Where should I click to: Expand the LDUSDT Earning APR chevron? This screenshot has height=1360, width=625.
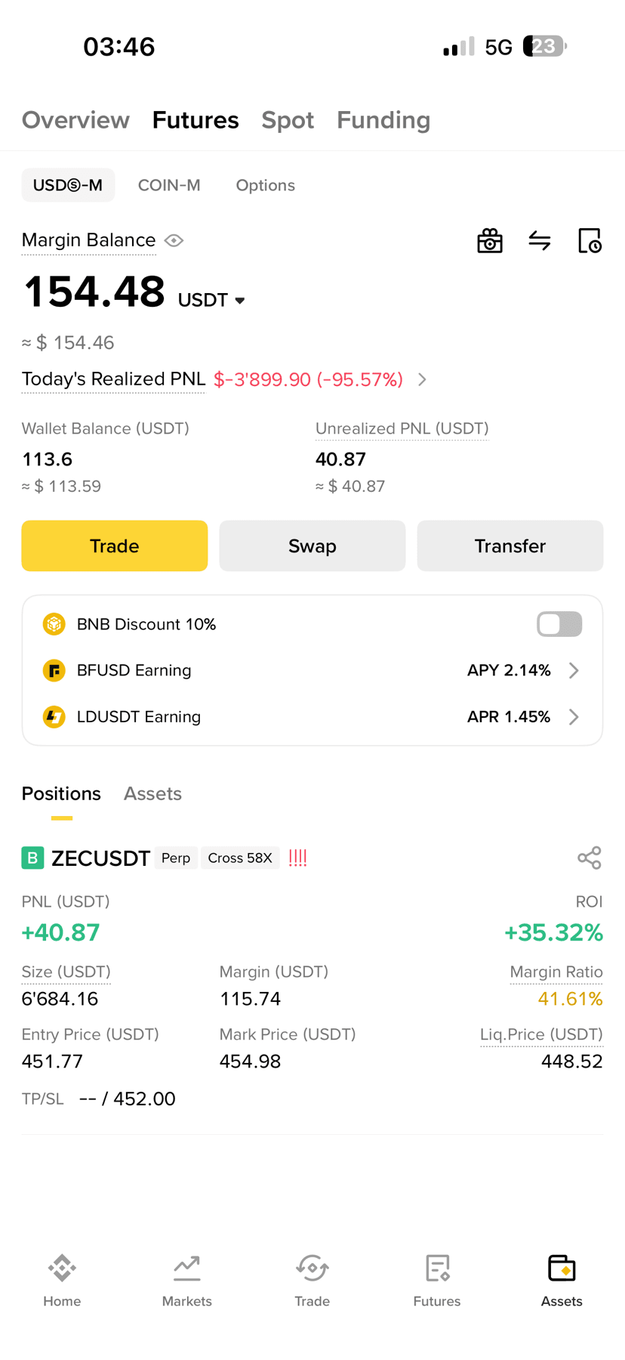(574, 716)
